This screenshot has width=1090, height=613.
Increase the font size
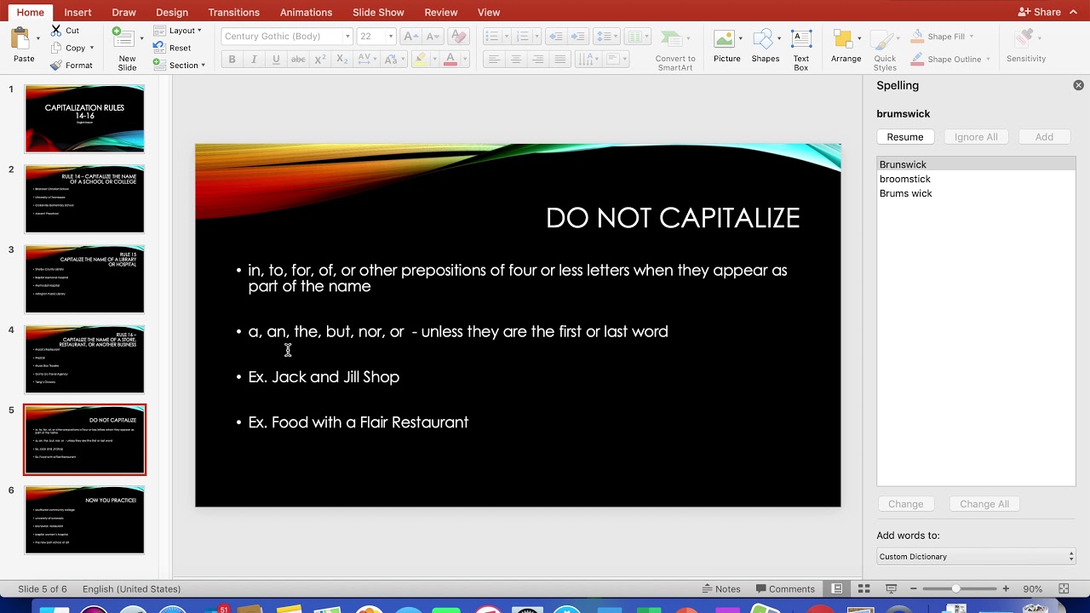pos(410,37)
